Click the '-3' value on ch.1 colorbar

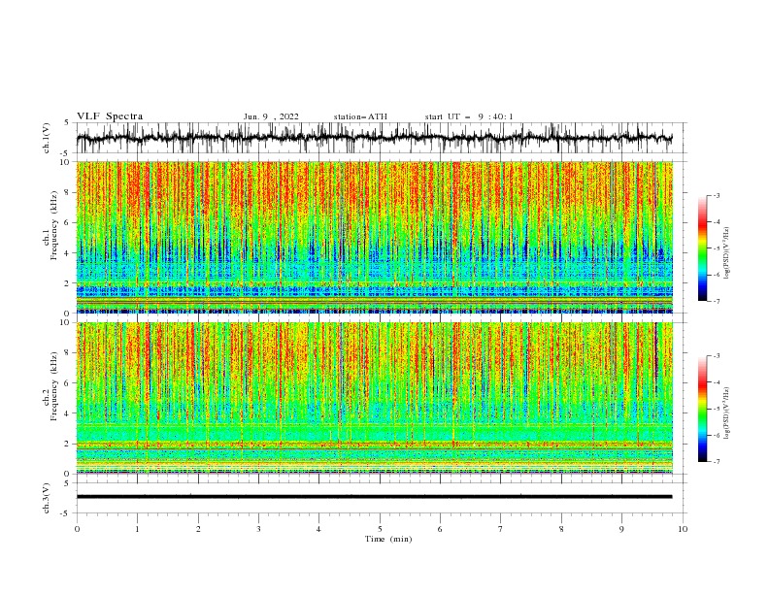(x=716, y=195)
